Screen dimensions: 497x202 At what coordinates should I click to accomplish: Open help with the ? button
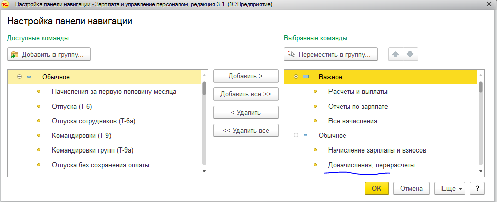[477, 189]
